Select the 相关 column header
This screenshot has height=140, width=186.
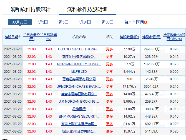[x=109, y=37]
